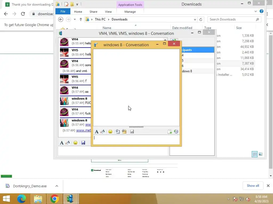
Task: Click VM4 avatar next to hello message
Action: point(64,42)
